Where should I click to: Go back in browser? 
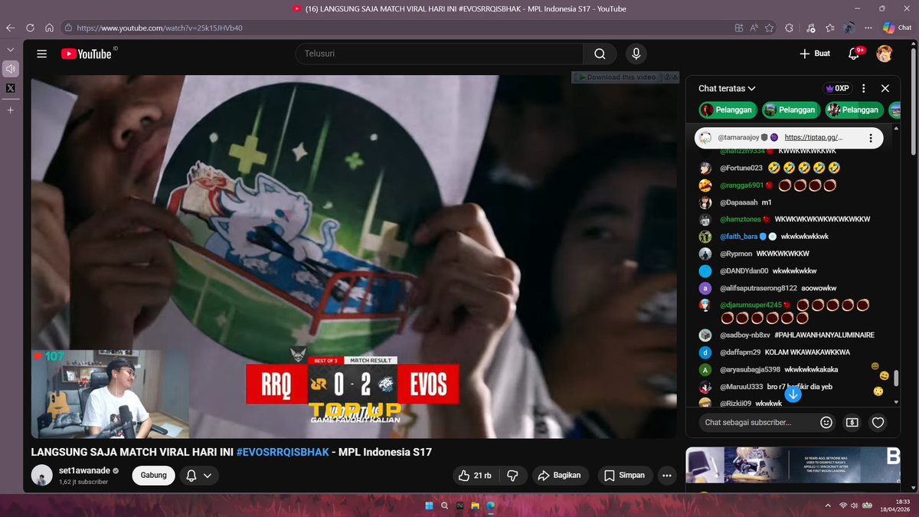coord(11,28)
